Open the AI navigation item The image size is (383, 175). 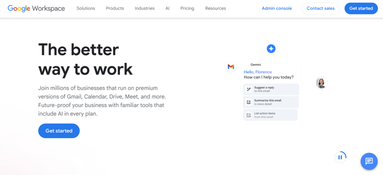168,8
